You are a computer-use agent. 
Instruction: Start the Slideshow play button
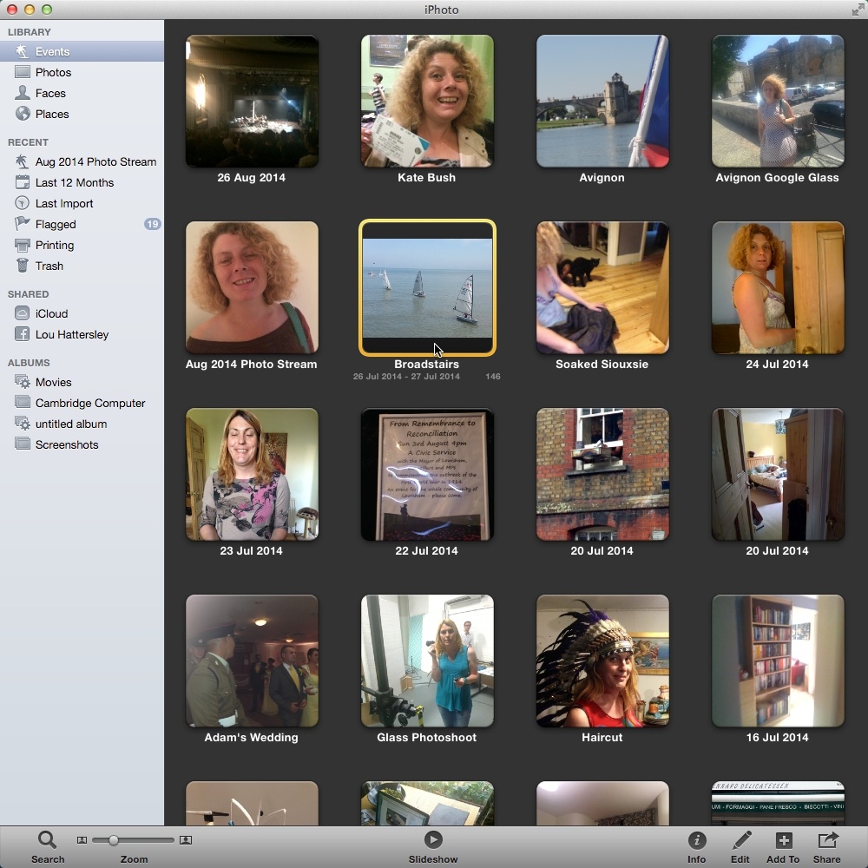433,839
